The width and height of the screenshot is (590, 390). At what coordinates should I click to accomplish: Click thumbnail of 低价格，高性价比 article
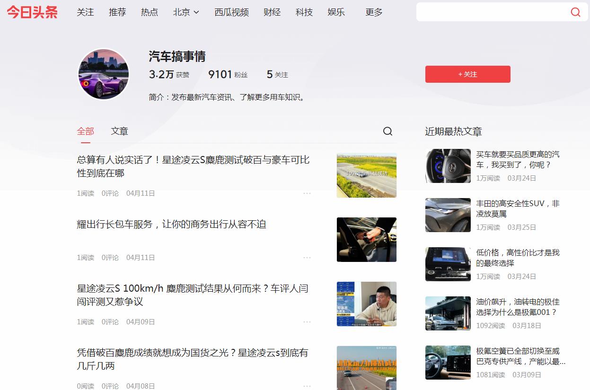click(x=448, y=264)
